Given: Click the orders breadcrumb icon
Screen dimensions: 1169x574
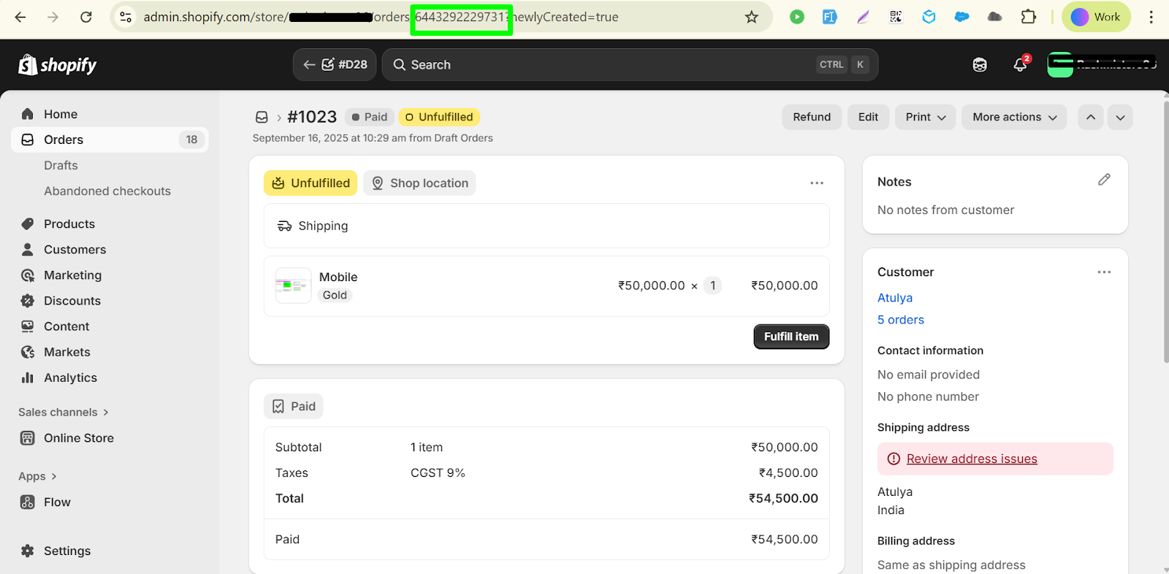Looking at the screenshot, I should (x=262, y=117).
